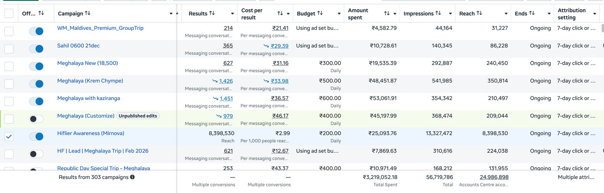Click cost per result ₹33.98

point(280,81)
